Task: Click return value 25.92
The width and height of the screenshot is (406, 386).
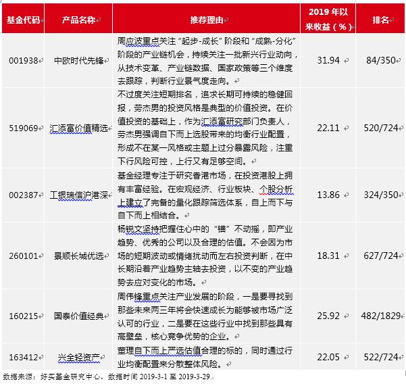Action: tap(328, 316)
